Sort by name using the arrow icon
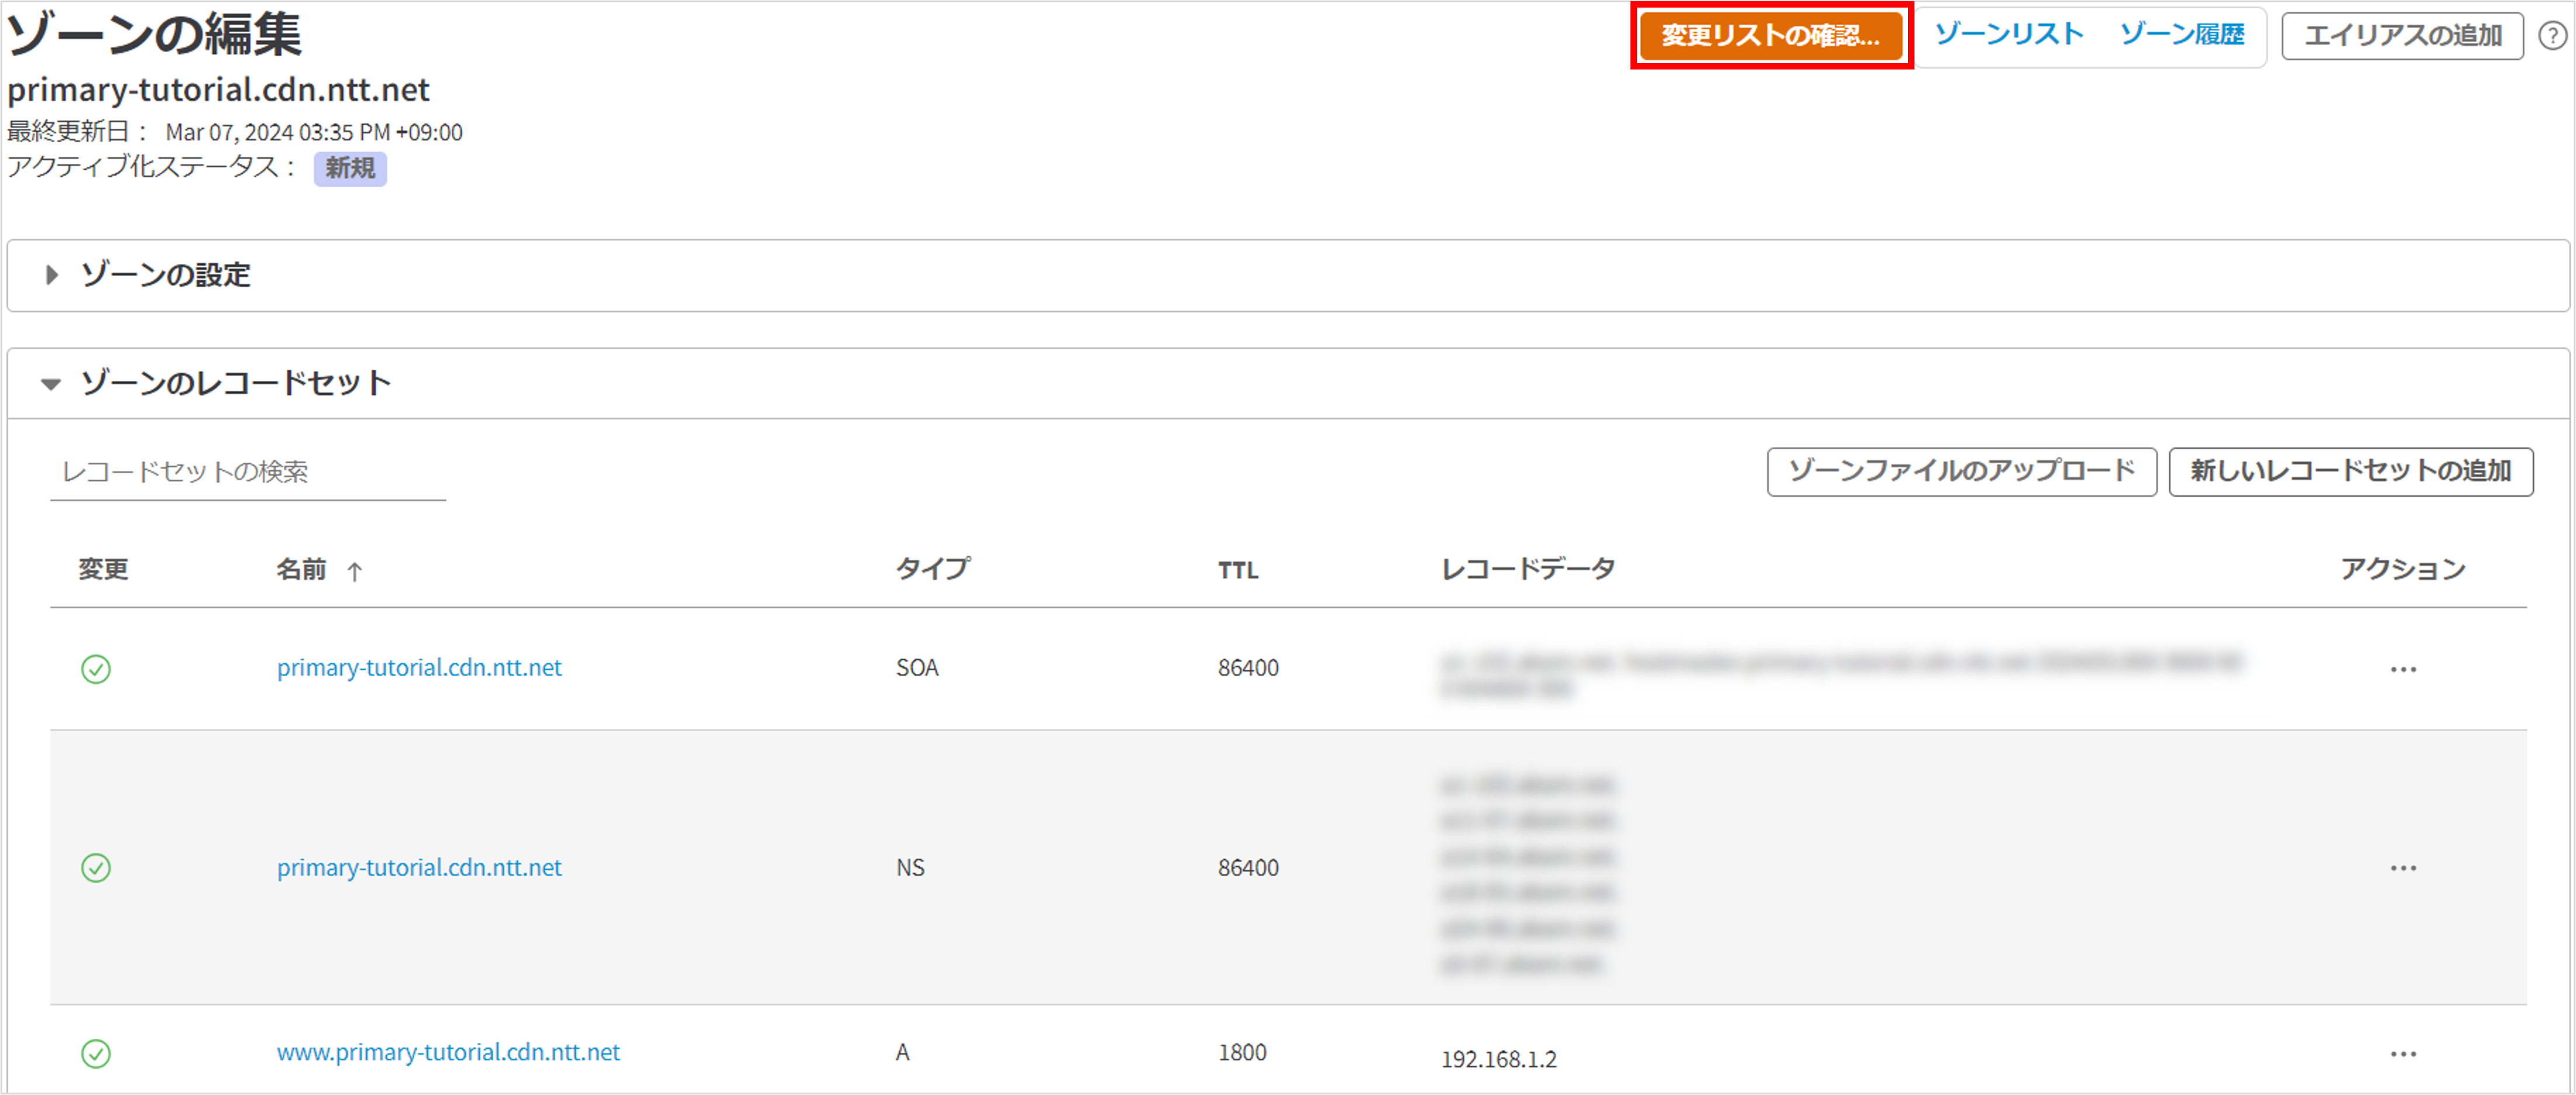The image size is (2576, 1095). (354, 571)
